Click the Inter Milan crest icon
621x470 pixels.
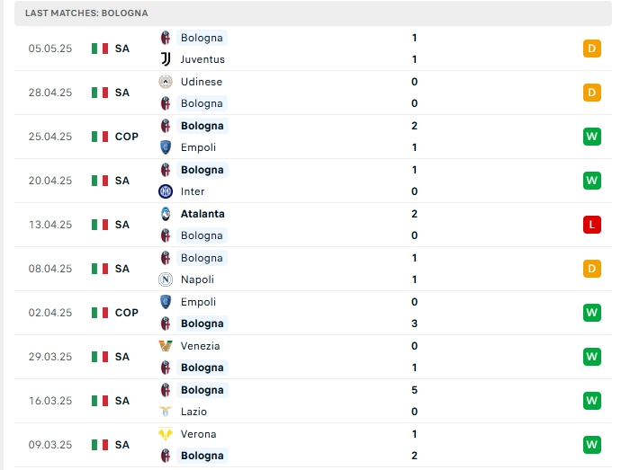click(x=166, y=191)
